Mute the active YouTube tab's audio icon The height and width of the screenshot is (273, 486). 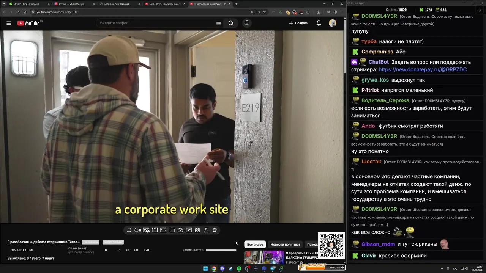coord(225,4)
